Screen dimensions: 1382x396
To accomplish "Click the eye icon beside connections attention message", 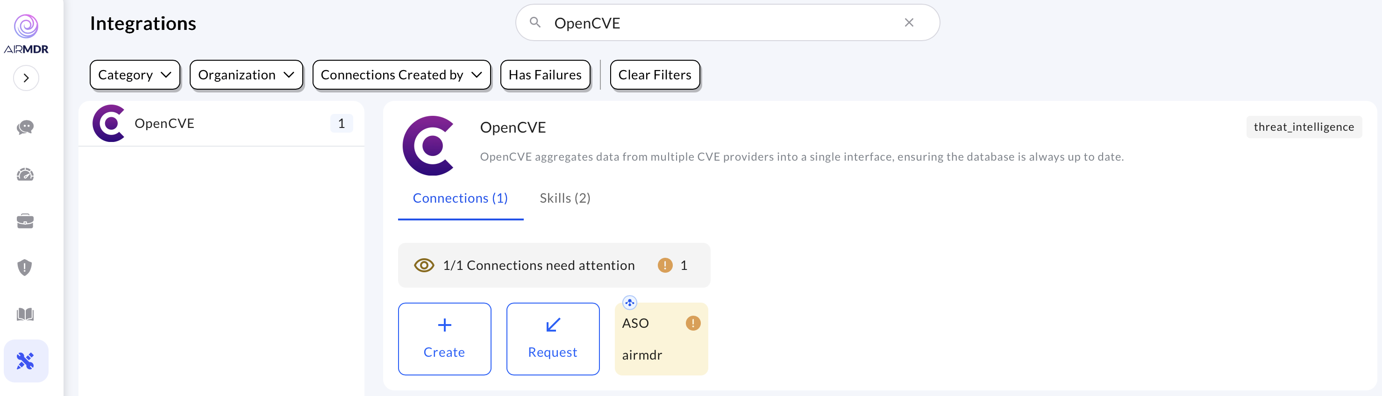I will pos(424,264).
